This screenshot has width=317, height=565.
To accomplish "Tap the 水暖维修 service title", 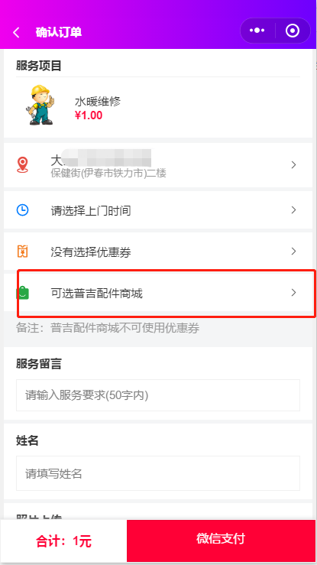I will pos(98,102).
